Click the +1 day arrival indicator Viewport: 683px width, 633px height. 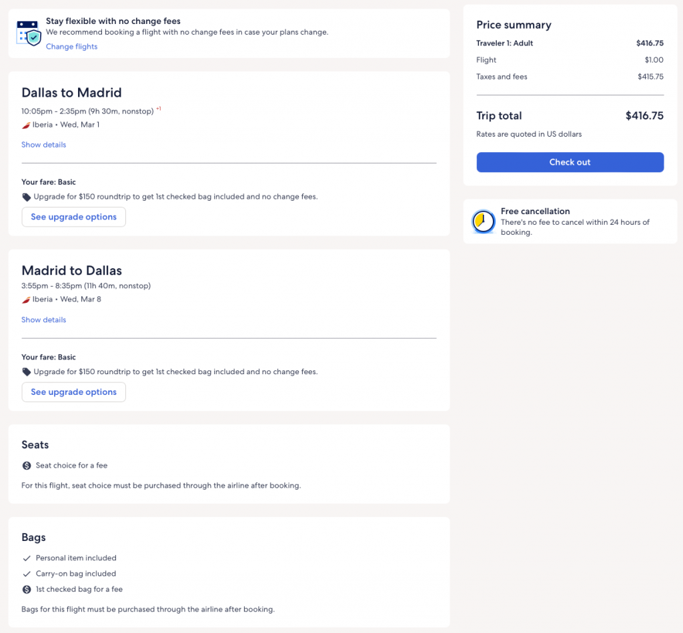coord(159,109)
